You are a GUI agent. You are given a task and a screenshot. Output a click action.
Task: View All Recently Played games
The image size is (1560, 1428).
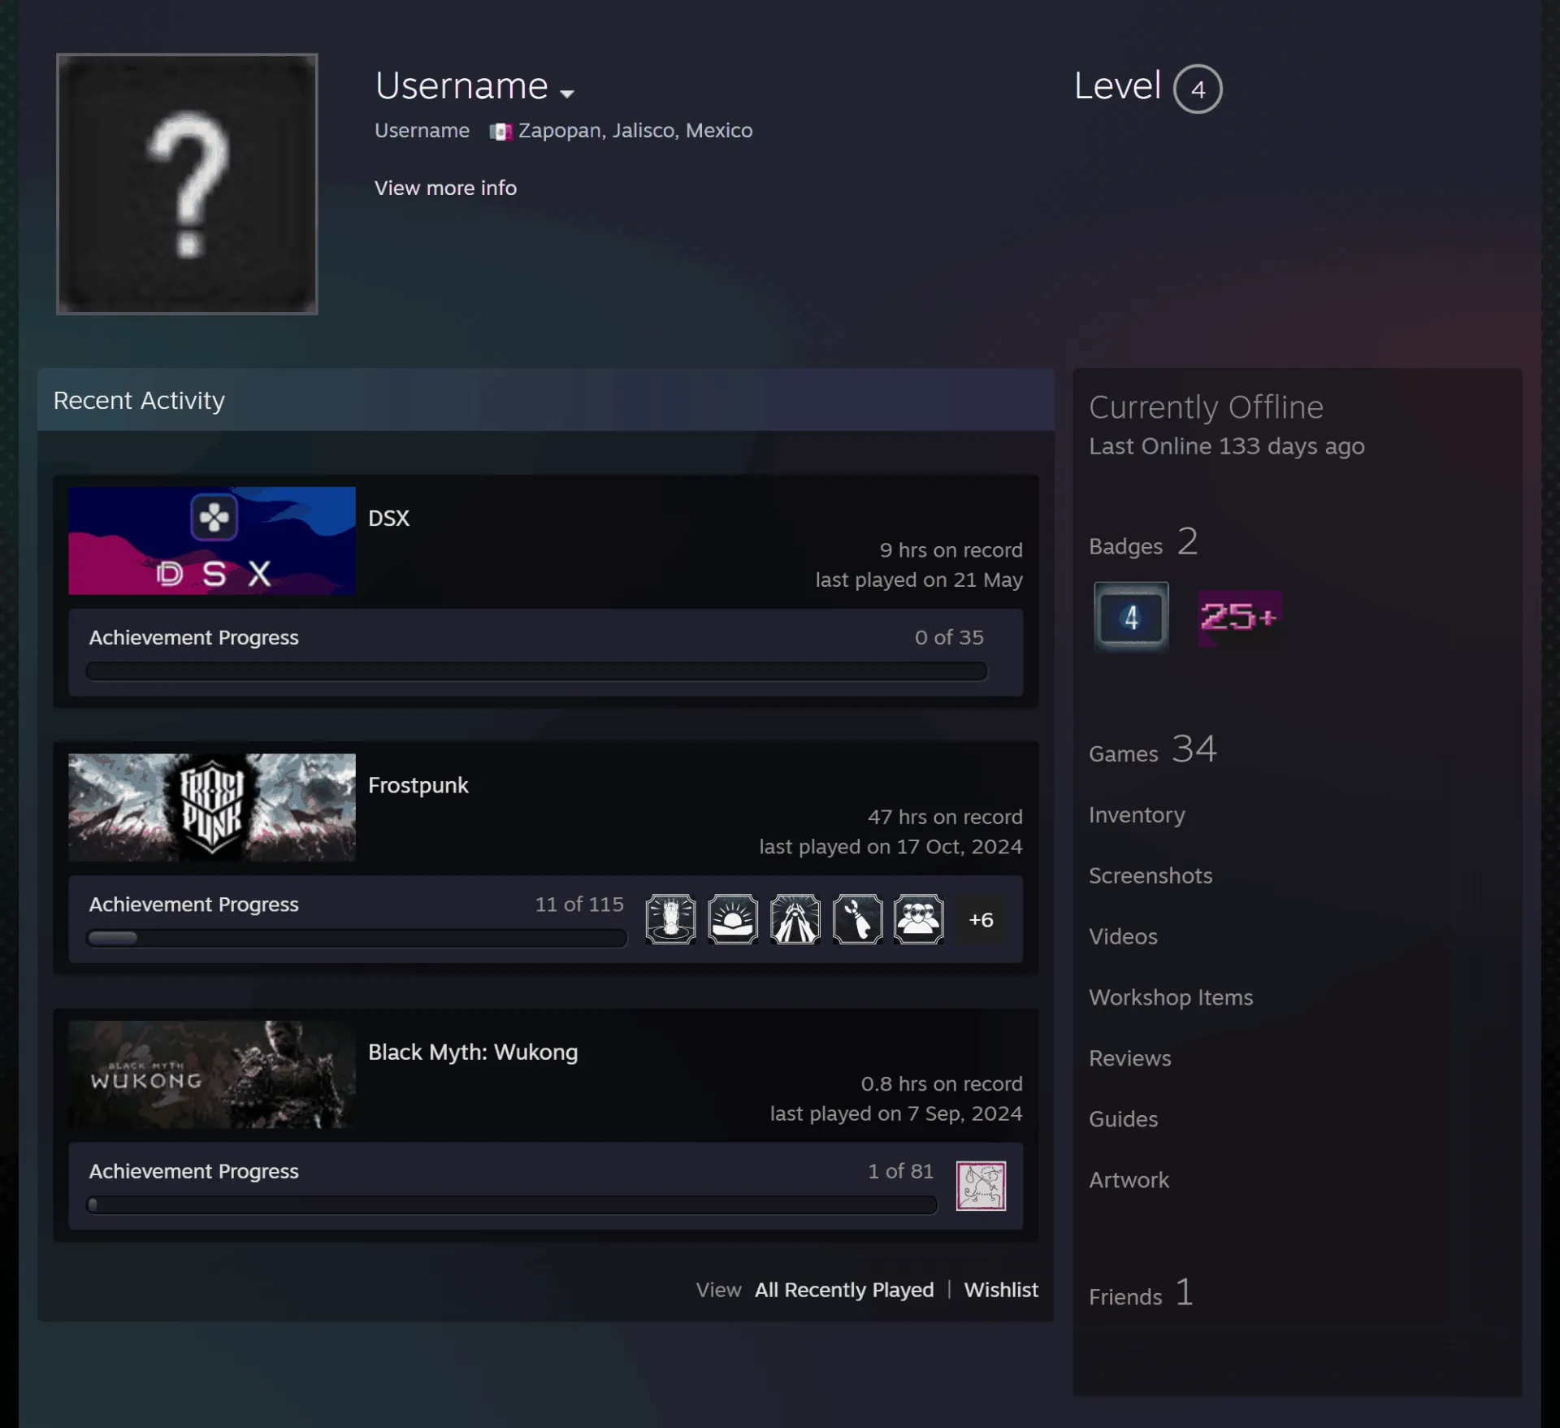pyautogui.click(x=844, y=1290)
